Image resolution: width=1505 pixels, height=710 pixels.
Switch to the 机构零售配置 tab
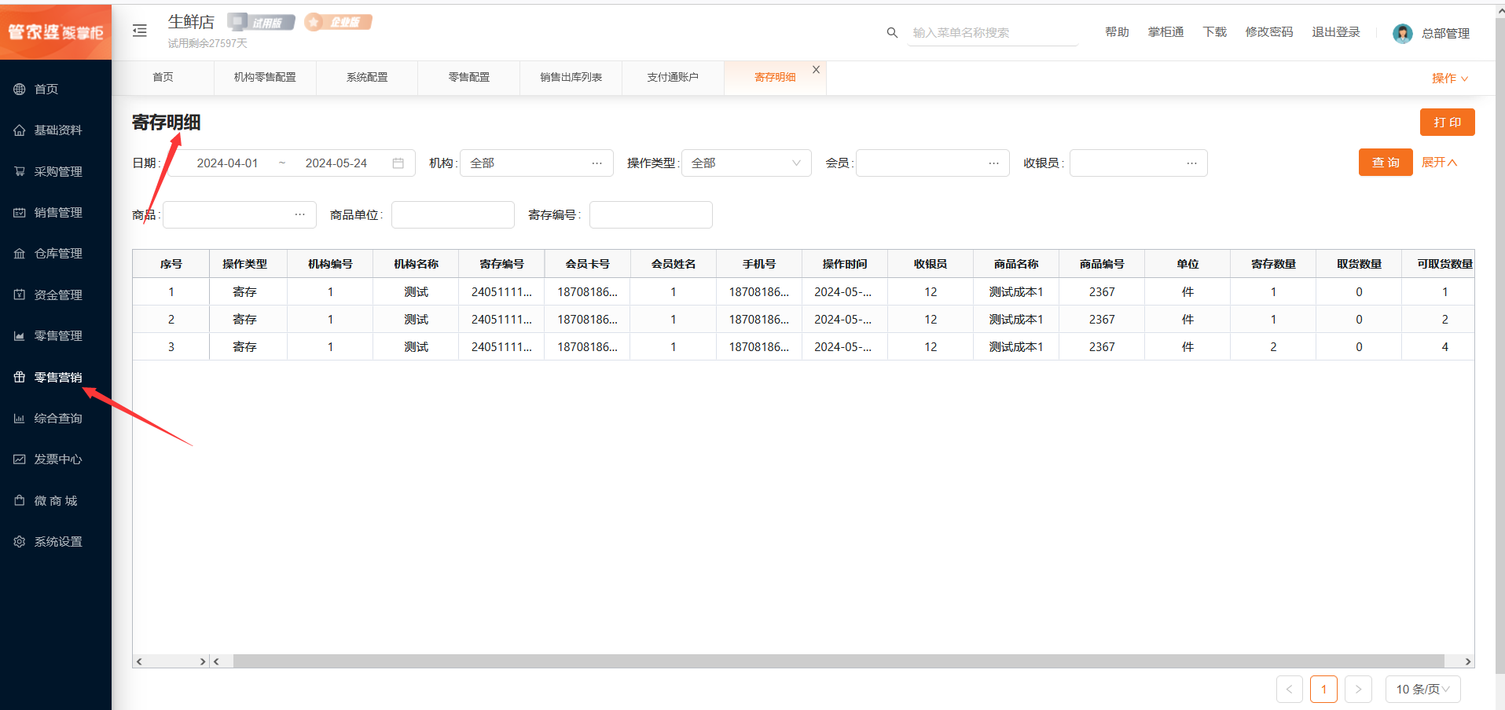(265, 77)
